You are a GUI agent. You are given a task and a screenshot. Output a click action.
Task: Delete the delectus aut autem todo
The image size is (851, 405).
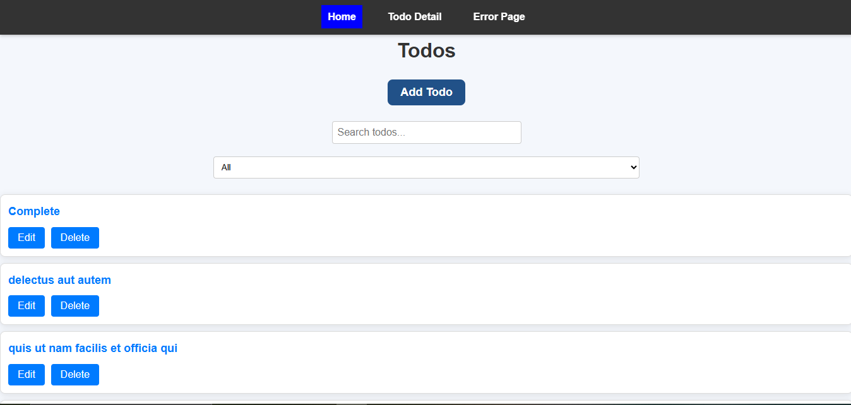(x=75, y=306)
